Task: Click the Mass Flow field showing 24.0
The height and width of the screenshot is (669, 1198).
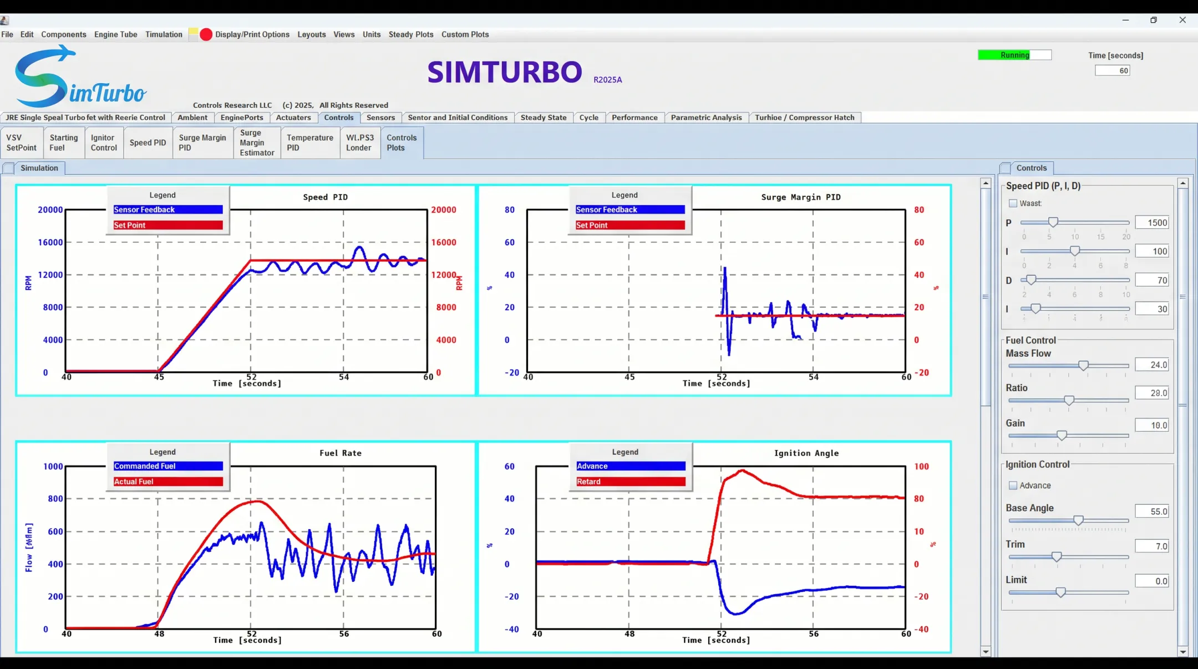Action: pos(1152,364)
